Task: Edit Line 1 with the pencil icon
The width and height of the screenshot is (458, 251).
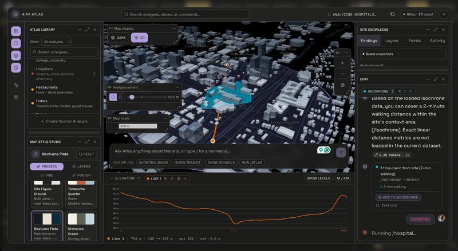Action: pyautogui.click(x=172, y=178)
